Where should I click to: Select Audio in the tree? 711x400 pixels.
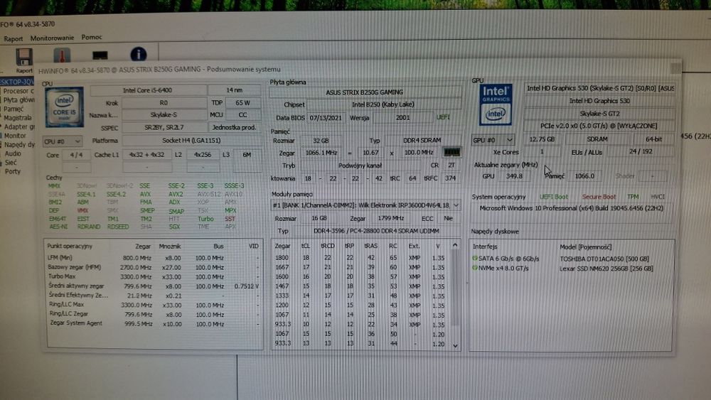(13, 153)
